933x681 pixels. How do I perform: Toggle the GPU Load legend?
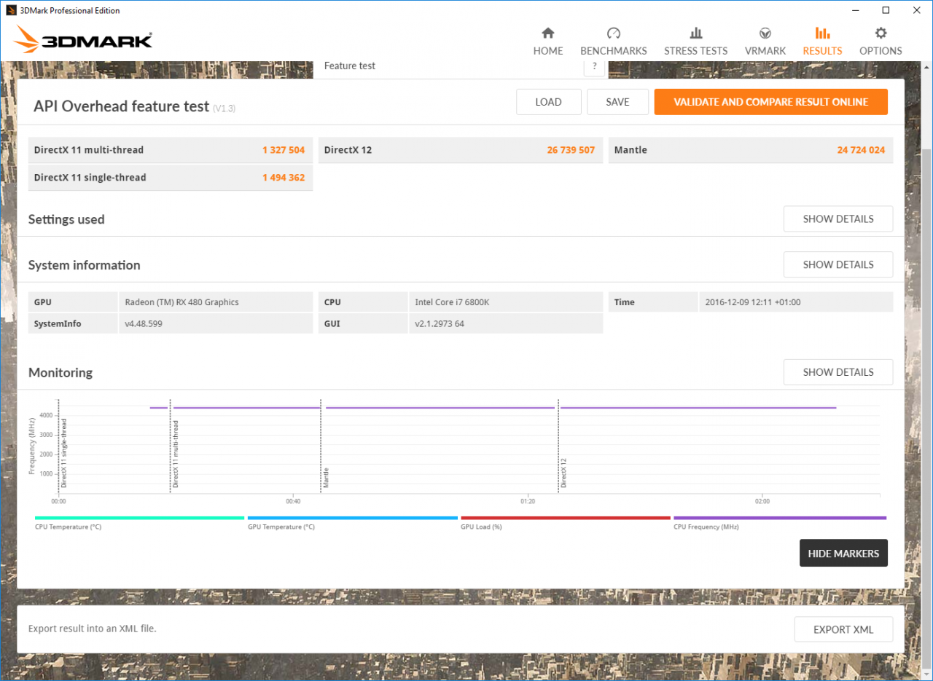(565, 521)
